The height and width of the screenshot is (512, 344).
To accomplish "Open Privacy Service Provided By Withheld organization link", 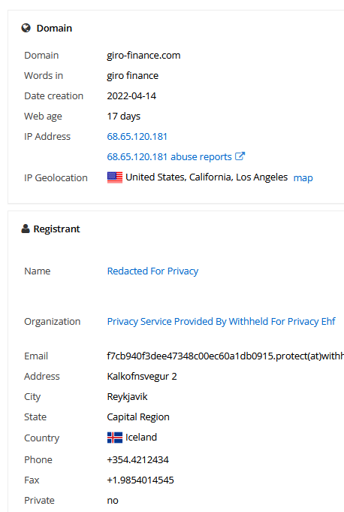I will point(221,321).
